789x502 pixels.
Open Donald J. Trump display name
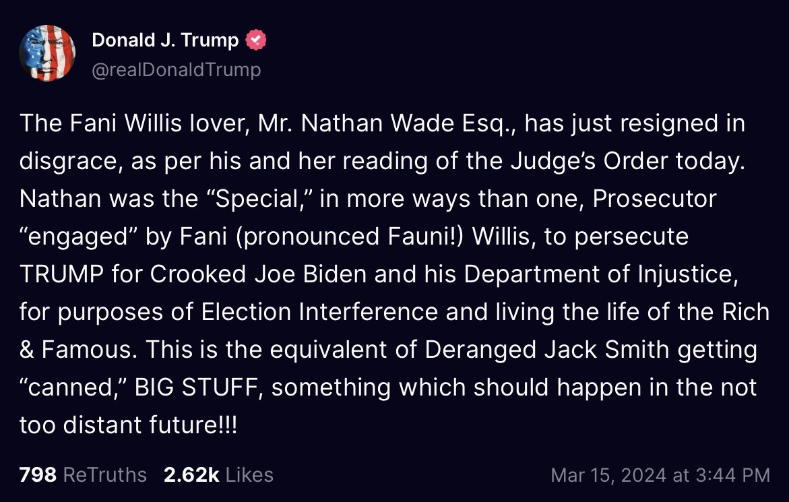165,40
